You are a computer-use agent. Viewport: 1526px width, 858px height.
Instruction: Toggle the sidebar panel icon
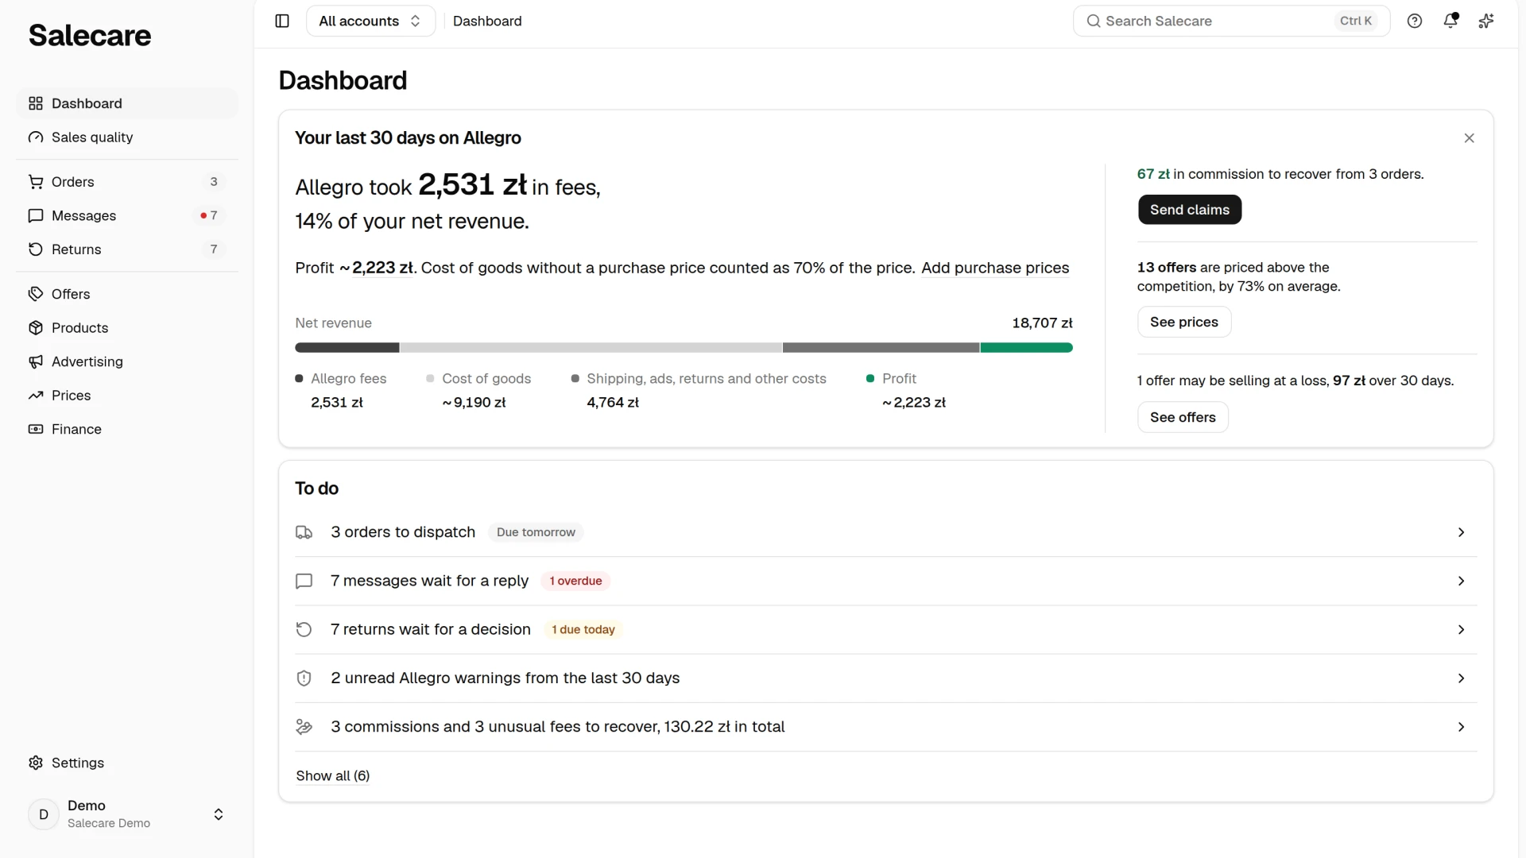282,21
